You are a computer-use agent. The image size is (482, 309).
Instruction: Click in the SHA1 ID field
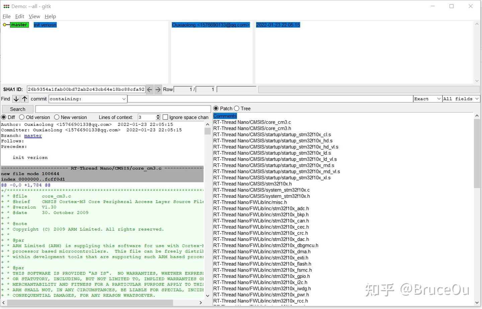click(x=86, y=89)
